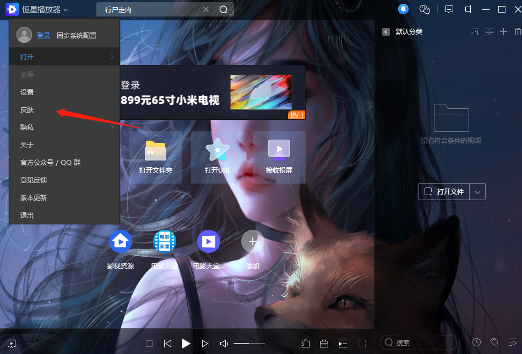Expand the 隐私 submenu
522x354 pixels.
[64, 127]
